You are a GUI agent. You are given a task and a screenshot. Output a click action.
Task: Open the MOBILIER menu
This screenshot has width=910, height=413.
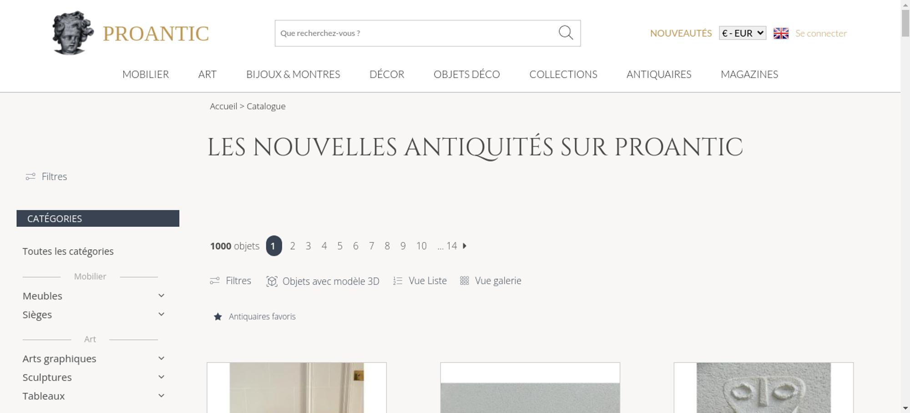(146, 74)
